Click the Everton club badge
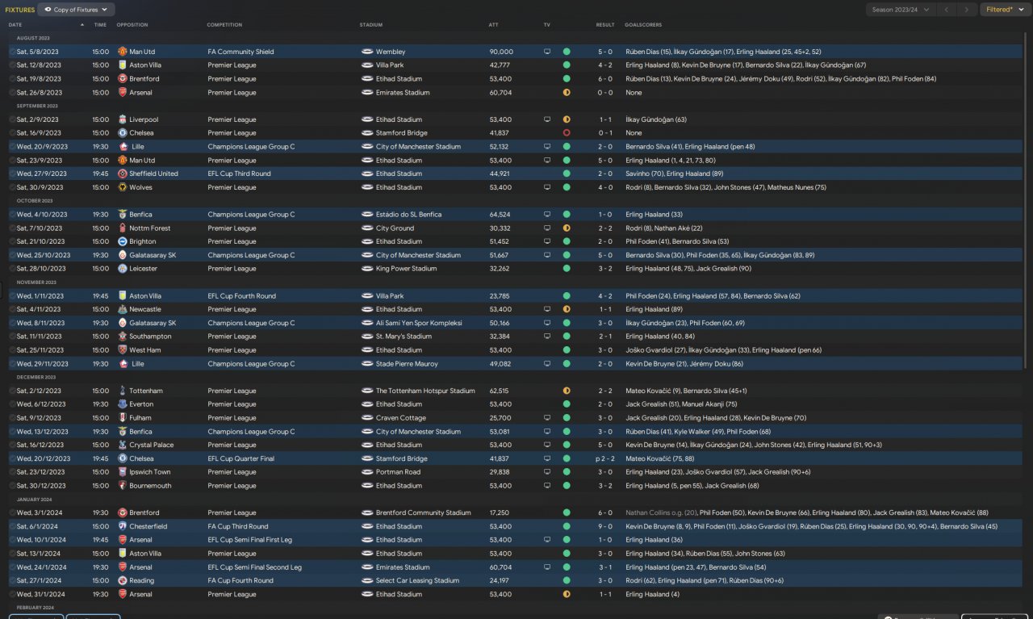The image size is (1033, 619). pos(123,404)
